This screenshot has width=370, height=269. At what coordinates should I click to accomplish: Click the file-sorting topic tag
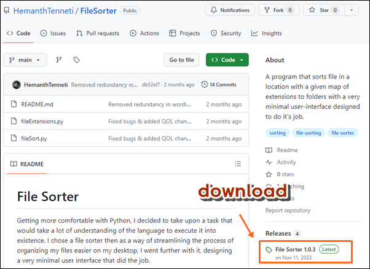(x=309, y=133)
